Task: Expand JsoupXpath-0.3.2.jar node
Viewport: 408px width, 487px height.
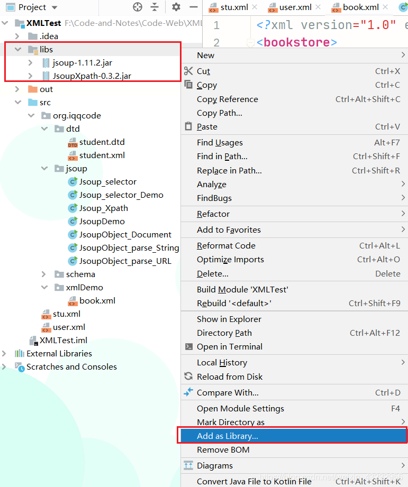Action: point(30,76)
